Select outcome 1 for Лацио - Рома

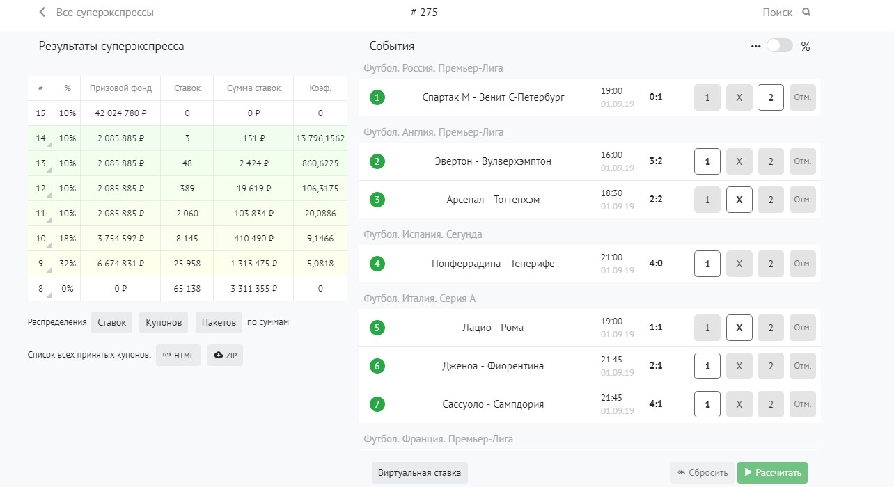tap(707, 328)
